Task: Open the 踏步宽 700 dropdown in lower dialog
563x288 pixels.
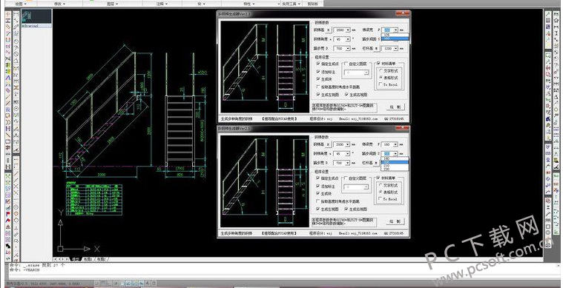Action: (348, 163)
